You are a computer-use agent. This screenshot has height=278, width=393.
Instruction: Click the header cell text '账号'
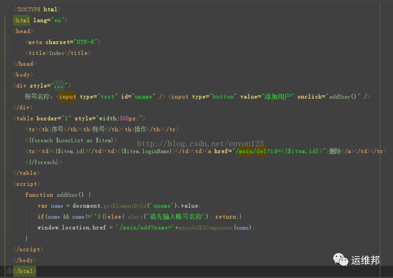click(99, 129)
